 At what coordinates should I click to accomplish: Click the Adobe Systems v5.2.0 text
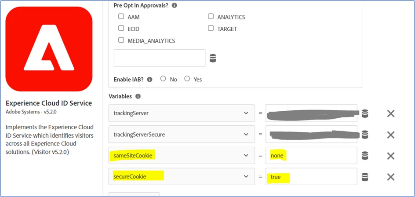(31, 112)
